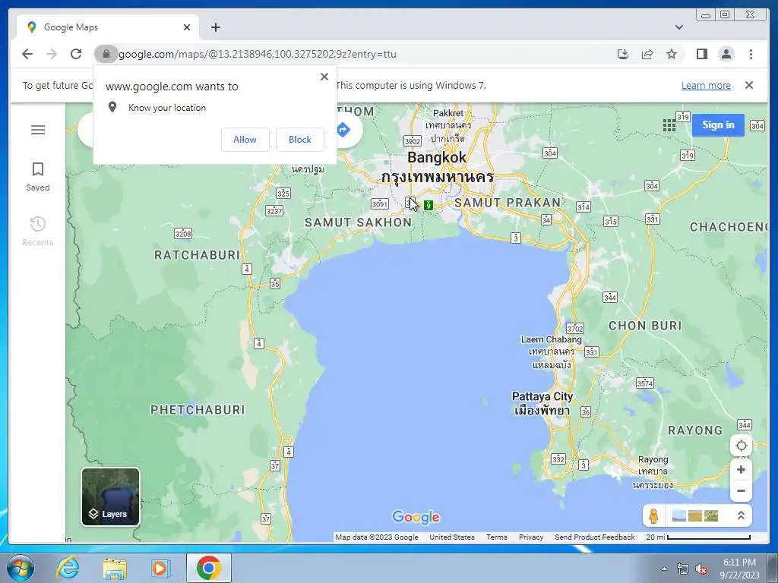
Task: Dismiss the location permission popup
Action: [x=324, y=77]
